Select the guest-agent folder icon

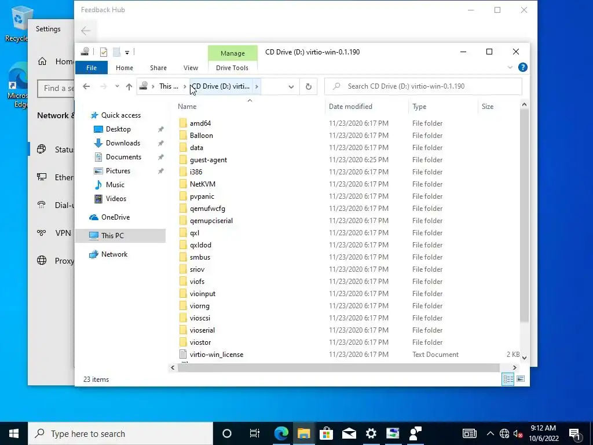(x=183, y=160)
